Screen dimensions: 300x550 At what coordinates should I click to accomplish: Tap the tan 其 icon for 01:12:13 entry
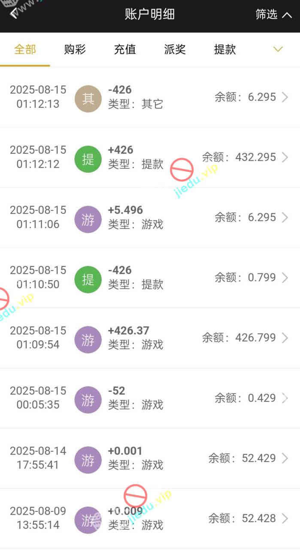88,99
